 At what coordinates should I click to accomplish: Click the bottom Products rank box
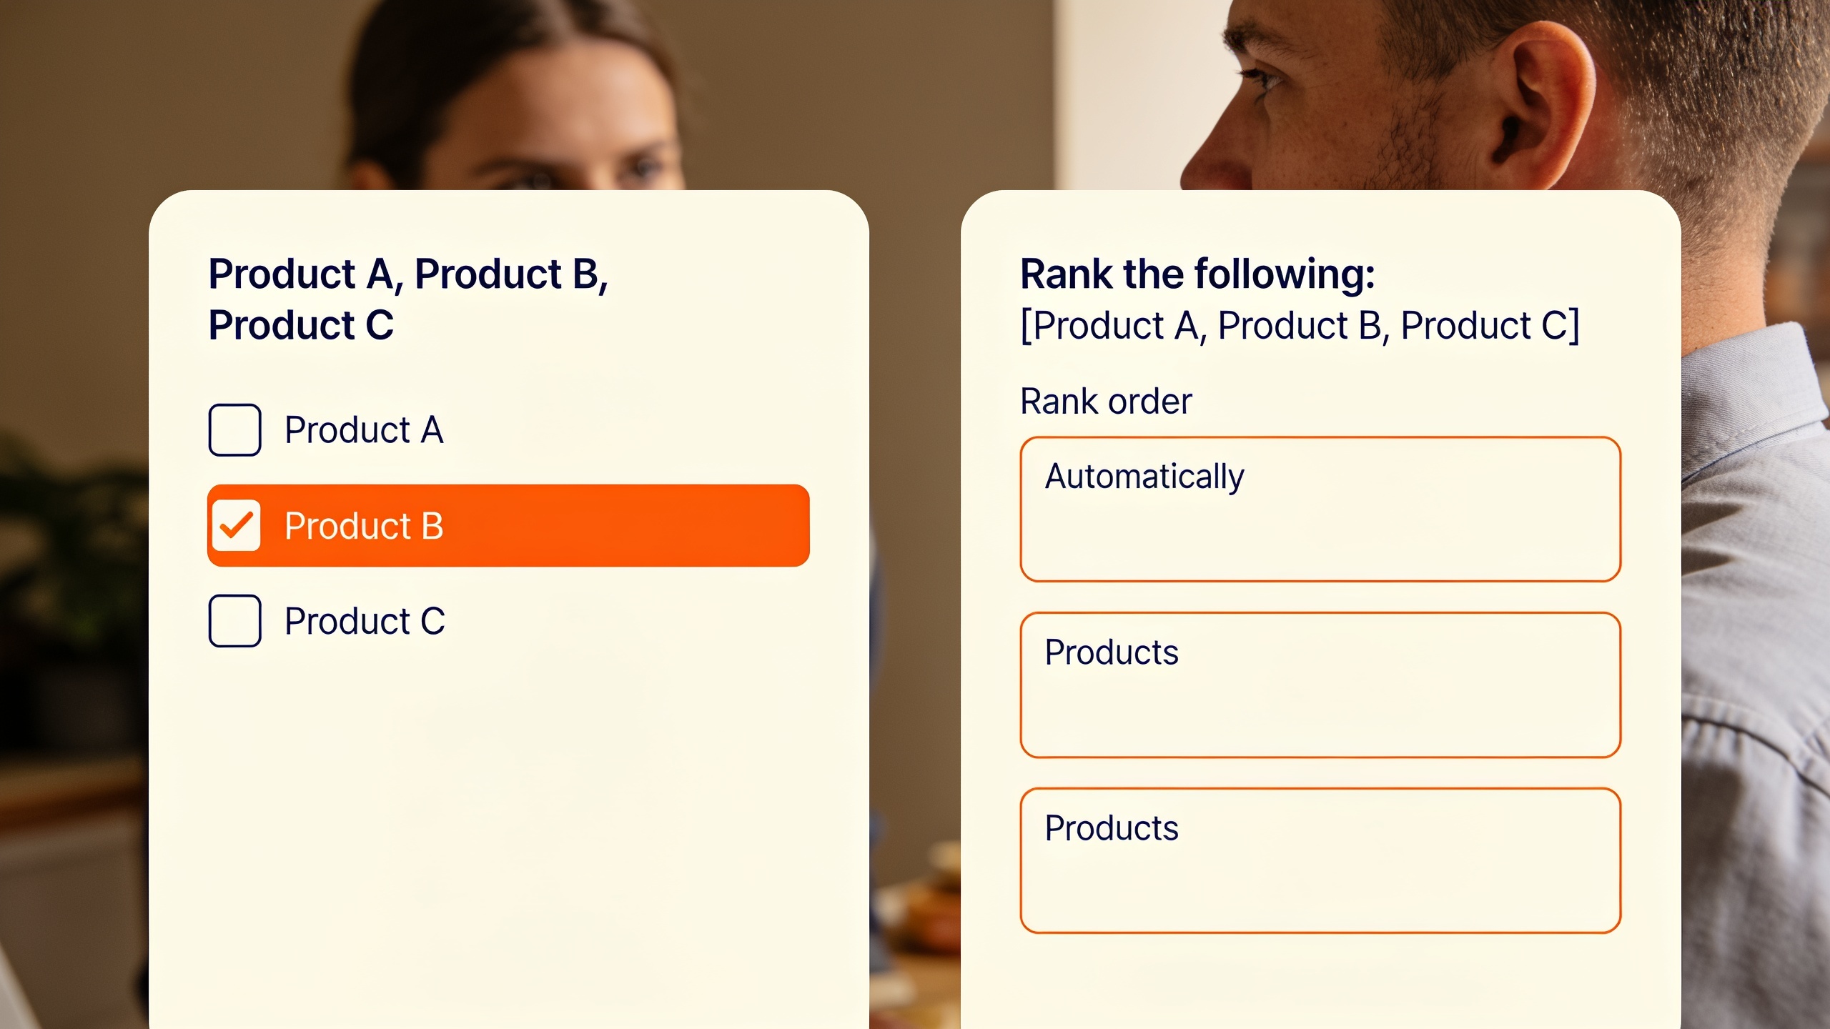[x=1320, y=860]
